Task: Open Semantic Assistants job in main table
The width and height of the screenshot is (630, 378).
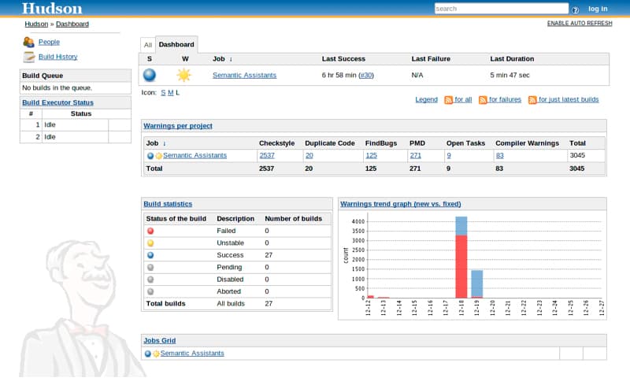Action: [x=244, y=75]
